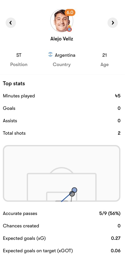Select the Expected goals on target row
This screenshot has height=260, width=125.
[x=61, y=251]
